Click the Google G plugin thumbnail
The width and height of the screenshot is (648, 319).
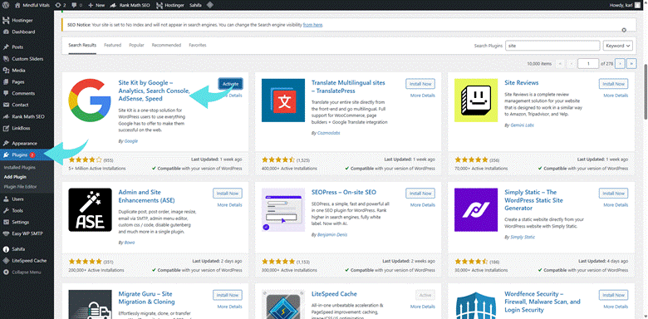pos(90,100)
